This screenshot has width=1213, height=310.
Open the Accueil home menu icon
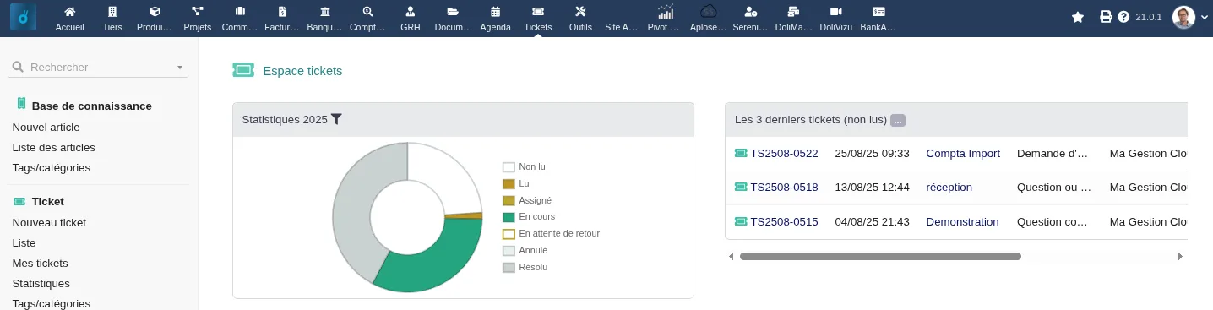coord(69,12)
